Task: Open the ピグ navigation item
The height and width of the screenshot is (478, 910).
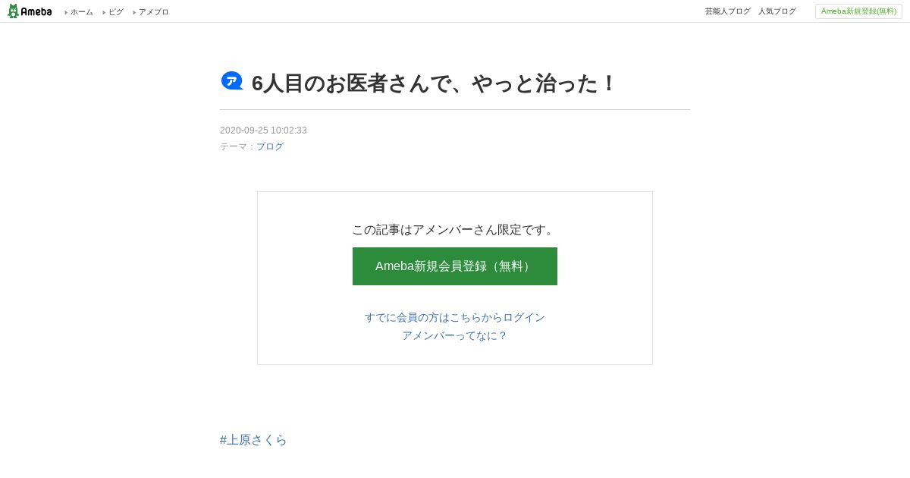Action: pos(116,12)
